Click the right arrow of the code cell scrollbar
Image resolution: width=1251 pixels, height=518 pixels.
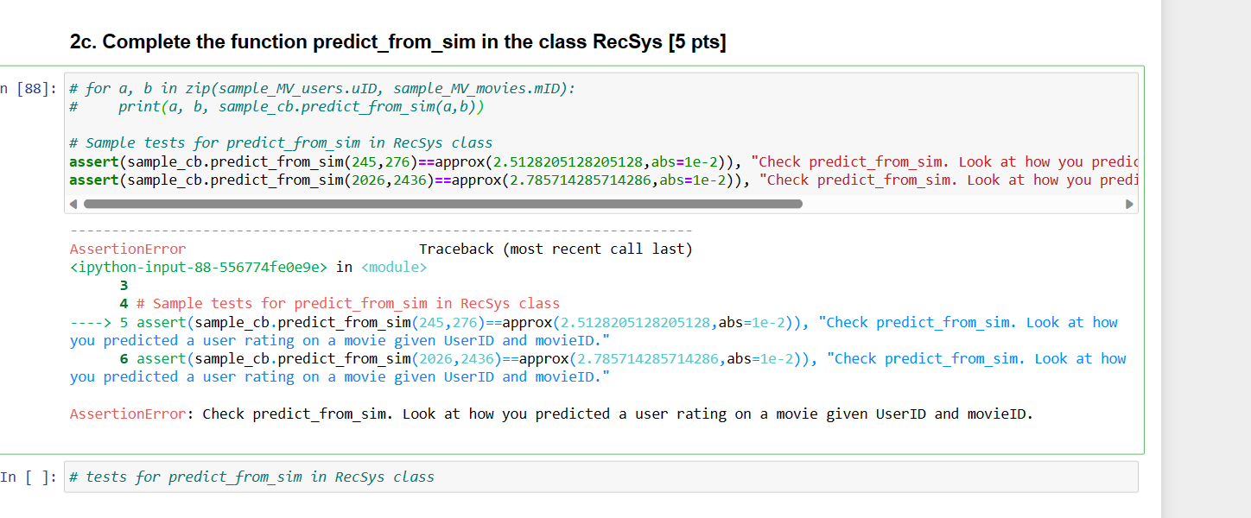point(1129,205)
